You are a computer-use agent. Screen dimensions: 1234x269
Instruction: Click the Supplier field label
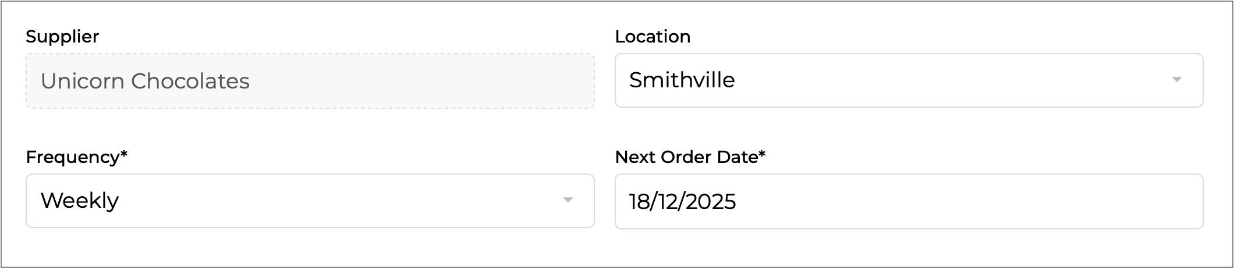click(x=62, y=37)
